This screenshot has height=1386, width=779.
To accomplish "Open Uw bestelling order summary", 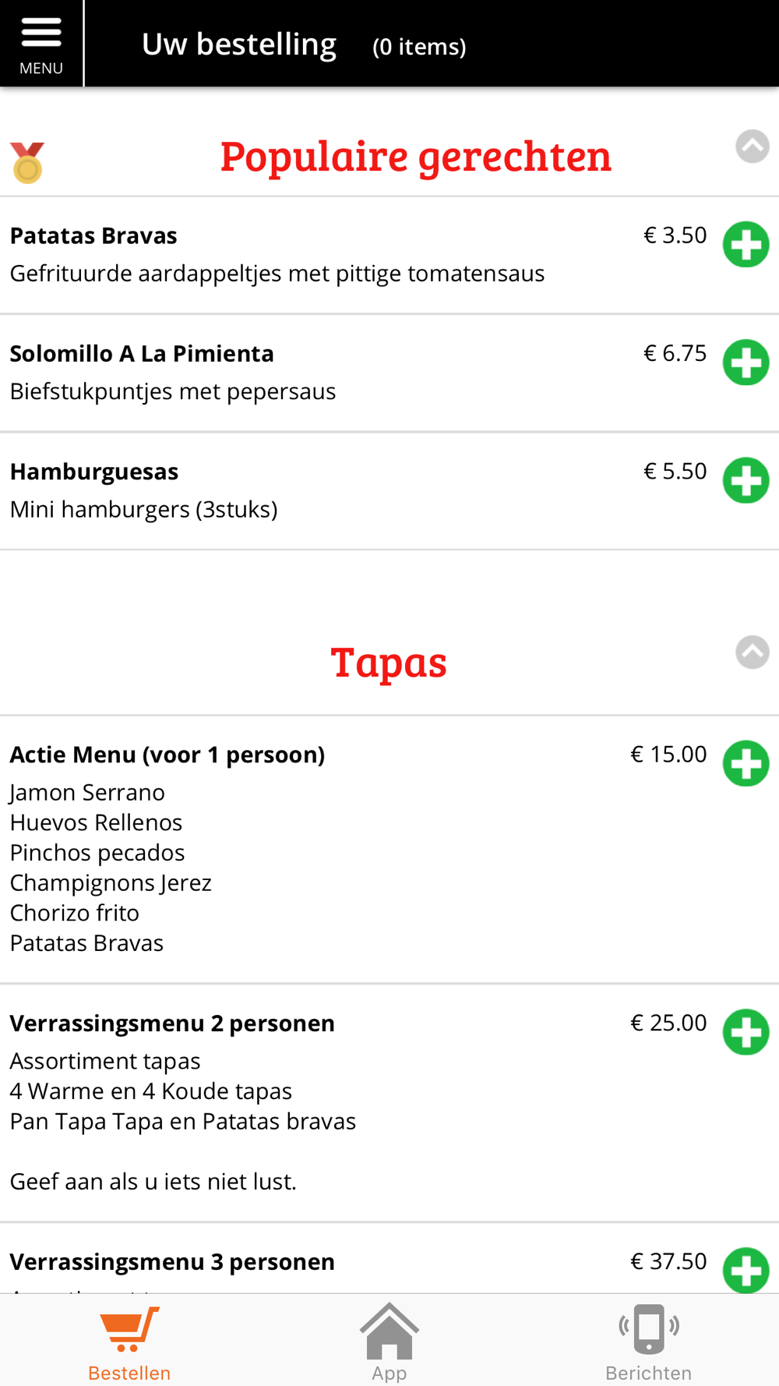I will pyautogui.click(x=239, y=44).
